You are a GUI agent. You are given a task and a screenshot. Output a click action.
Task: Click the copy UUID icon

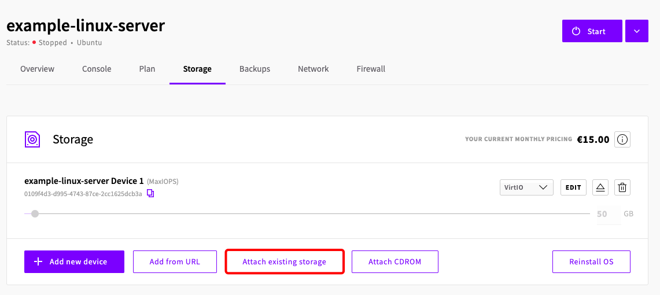[x=150, y=194]
